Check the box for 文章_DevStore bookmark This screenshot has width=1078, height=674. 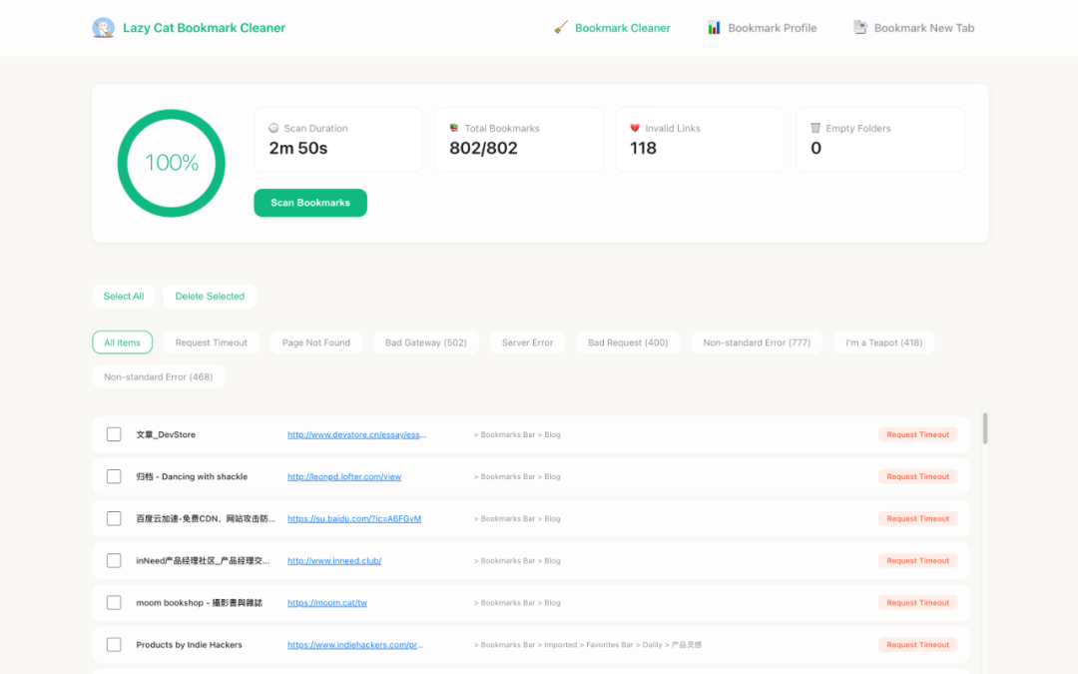coord(114,434)
